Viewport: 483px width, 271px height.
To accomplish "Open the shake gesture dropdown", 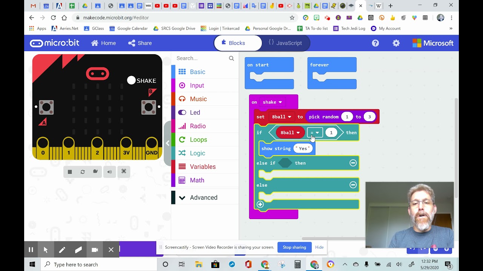I will 272,102.
